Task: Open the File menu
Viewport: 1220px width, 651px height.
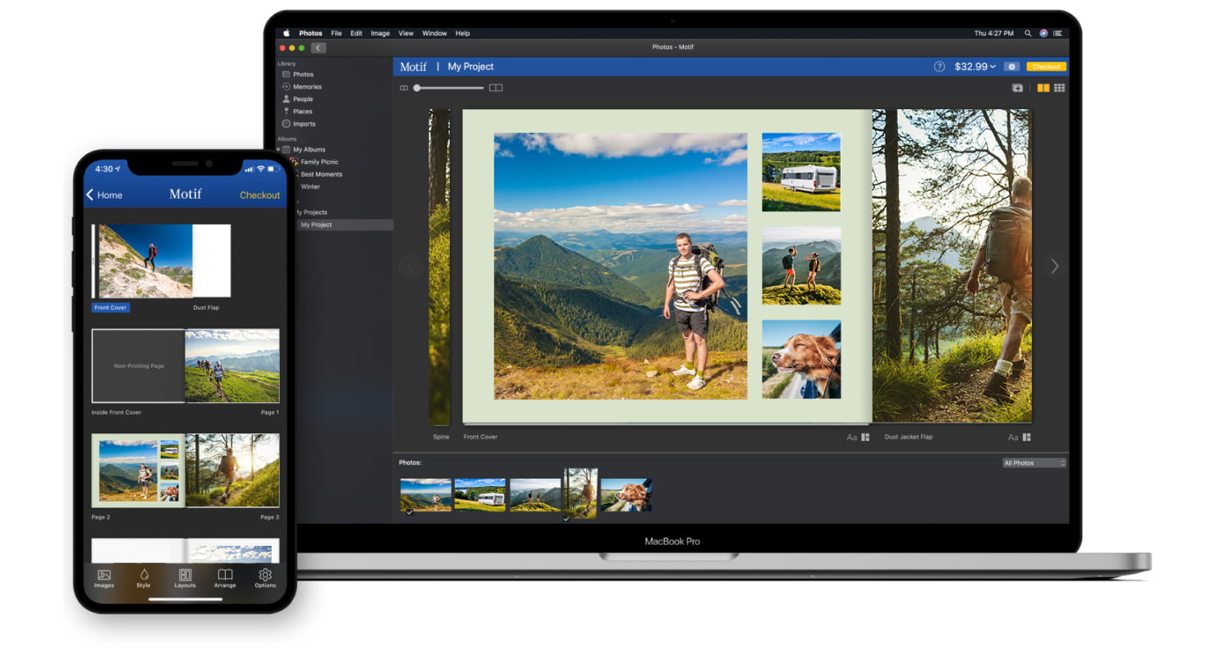Action: [x=337, y=34]
